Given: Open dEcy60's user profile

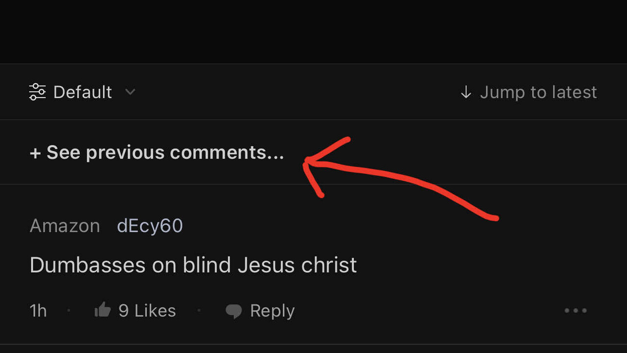Looking at the screenshot, I should click(x=150, y=225).
